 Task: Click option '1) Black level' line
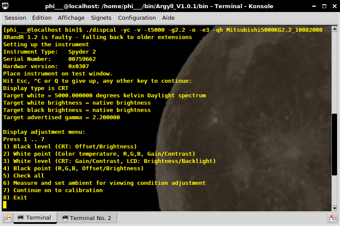(70, 147)
